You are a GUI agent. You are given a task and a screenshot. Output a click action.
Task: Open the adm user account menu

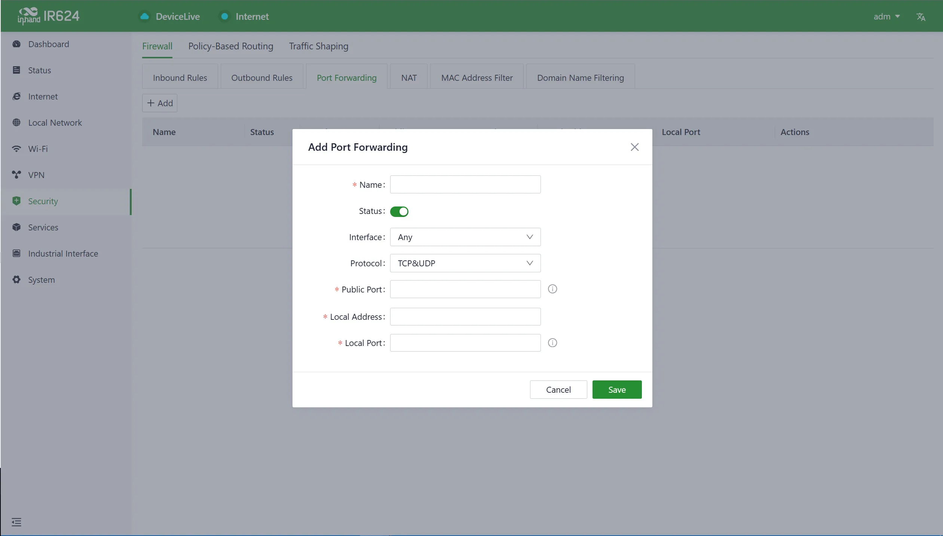click(887, 17)
